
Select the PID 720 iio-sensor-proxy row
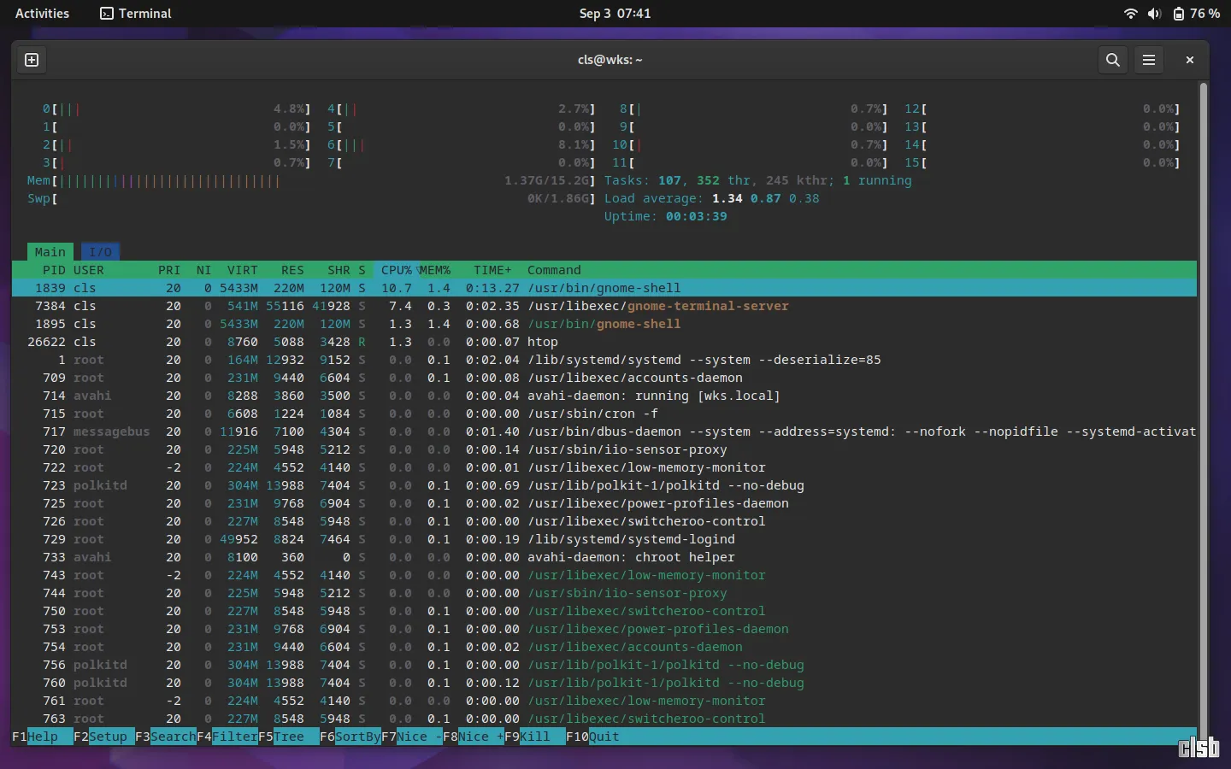point(604,449)
